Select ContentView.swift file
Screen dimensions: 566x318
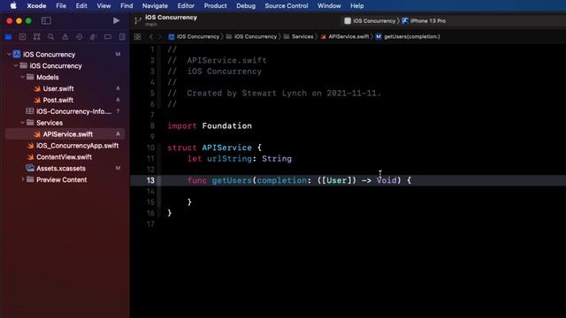(65, 157)
